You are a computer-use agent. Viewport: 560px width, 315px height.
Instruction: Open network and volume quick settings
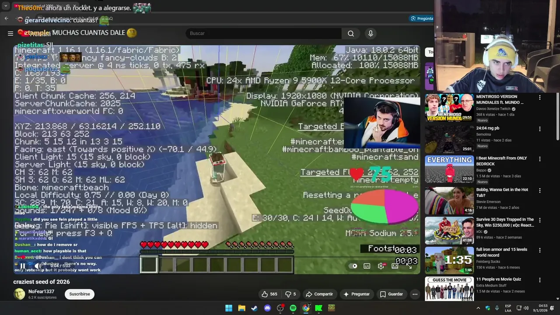tap(522, 308)
